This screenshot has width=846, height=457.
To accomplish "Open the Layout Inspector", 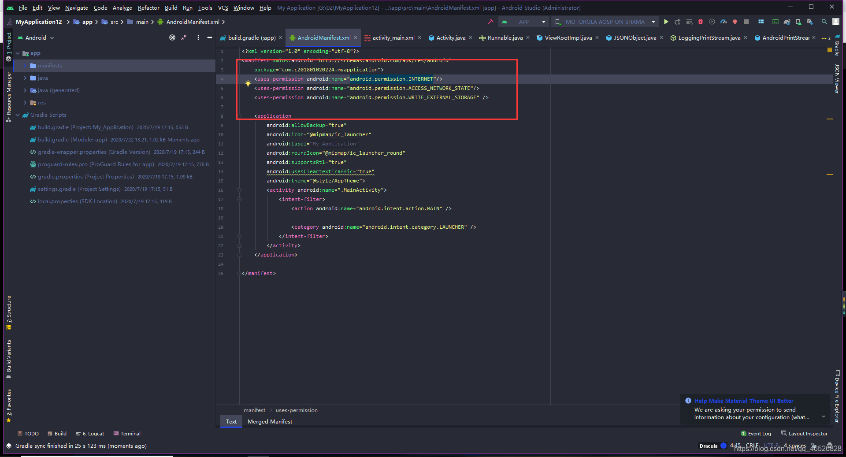I will pos(805,434).
